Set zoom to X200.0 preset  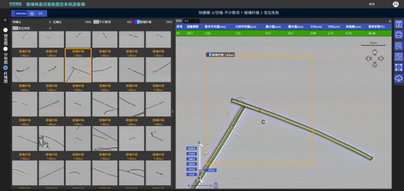pyautogui.click(x=192, y=149)
